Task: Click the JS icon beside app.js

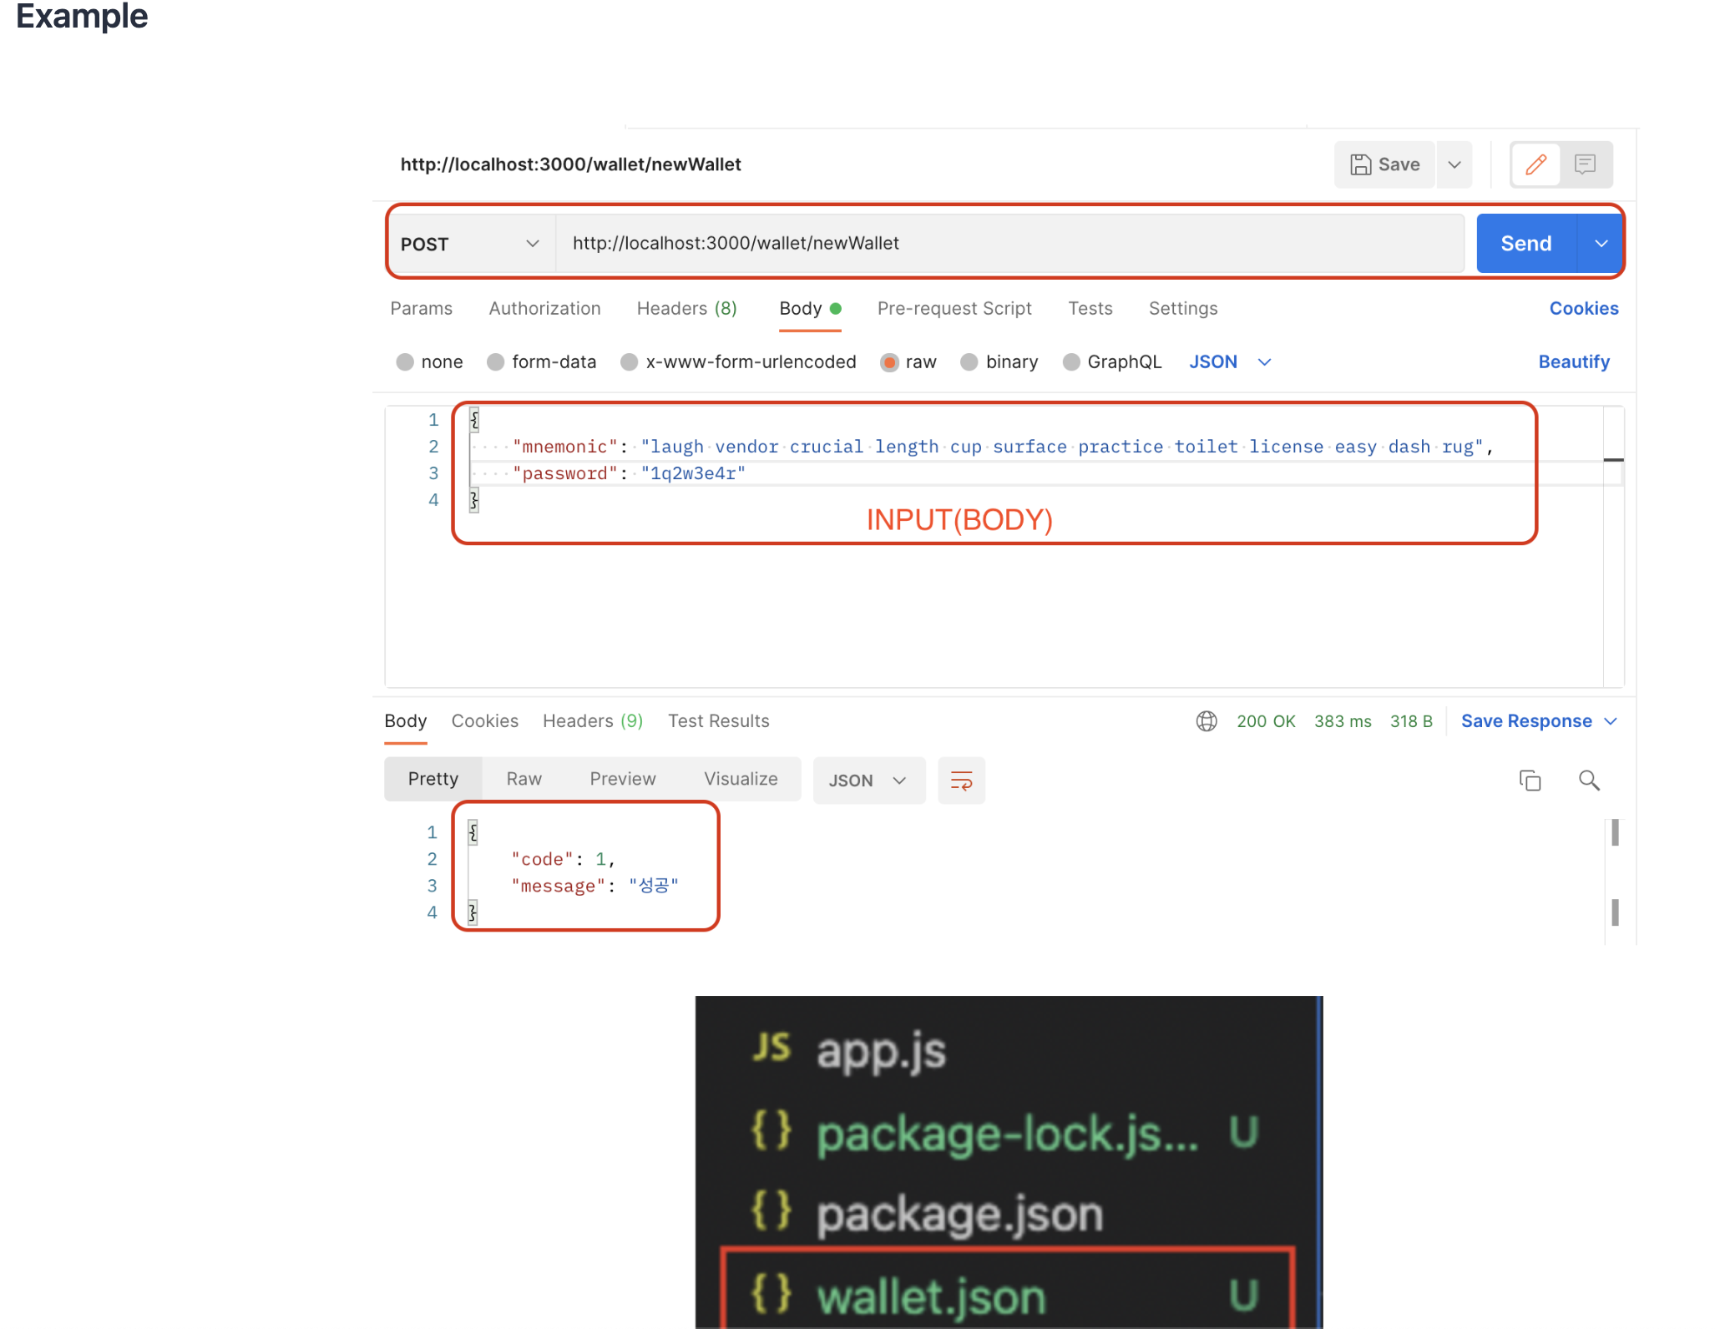Action: pos(771,1048)
